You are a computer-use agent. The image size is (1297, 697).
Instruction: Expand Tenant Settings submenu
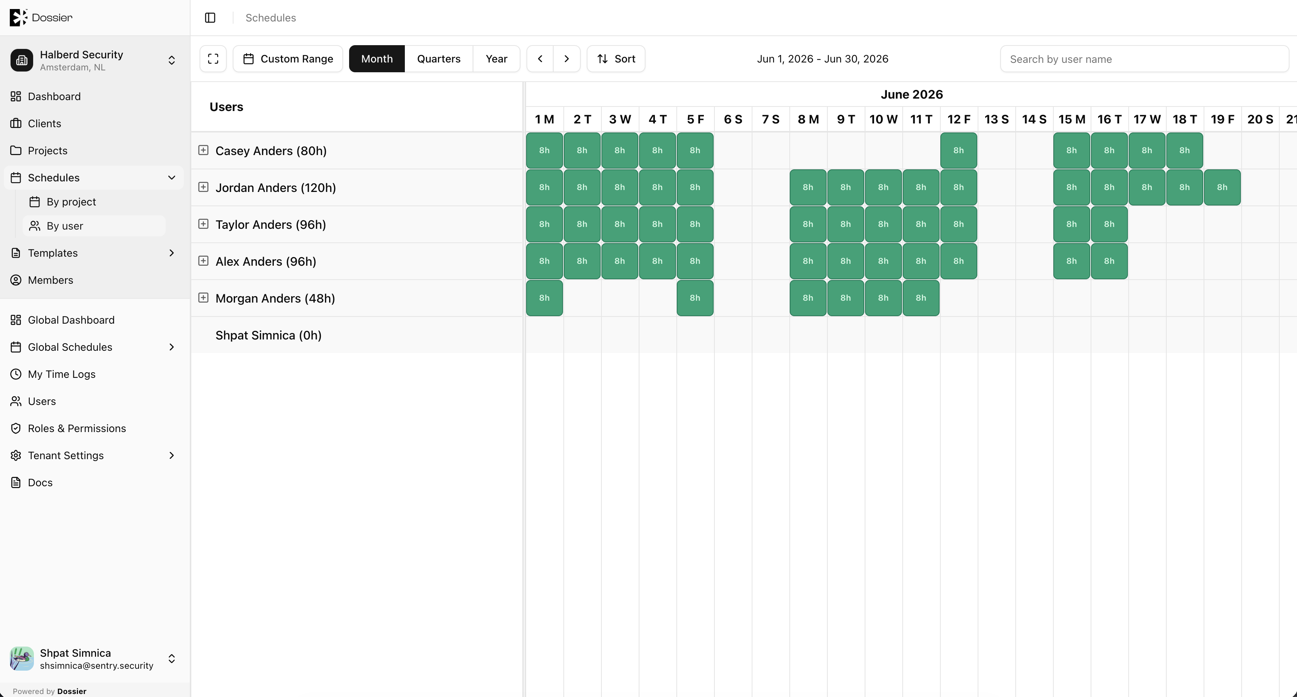click(x=172, y=455)
